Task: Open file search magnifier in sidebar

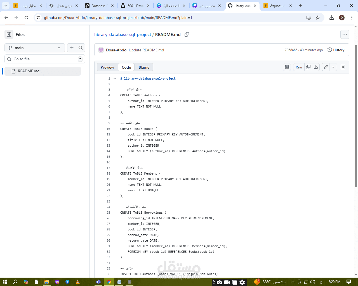Action: (x=81, y=48)
